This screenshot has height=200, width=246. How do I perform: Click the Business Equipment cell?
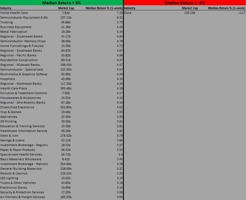click(x=16, y=27)
